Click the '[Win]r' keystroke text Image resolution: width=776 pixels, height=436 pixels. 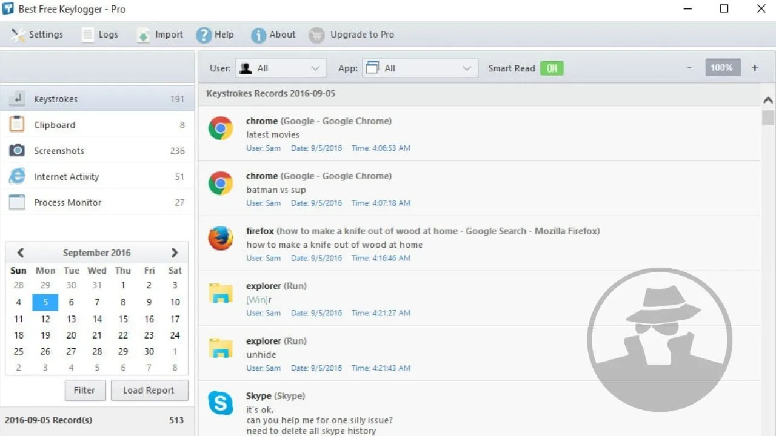(259, 300)
